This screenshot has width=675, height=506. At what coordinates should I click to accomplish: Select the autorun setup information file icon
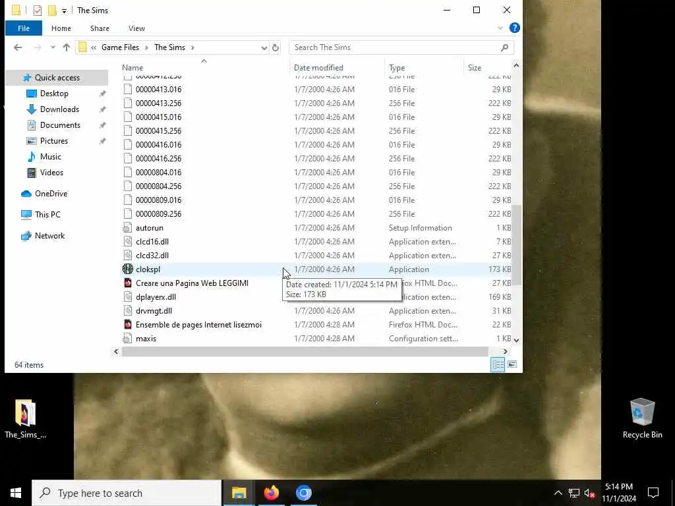127,228
